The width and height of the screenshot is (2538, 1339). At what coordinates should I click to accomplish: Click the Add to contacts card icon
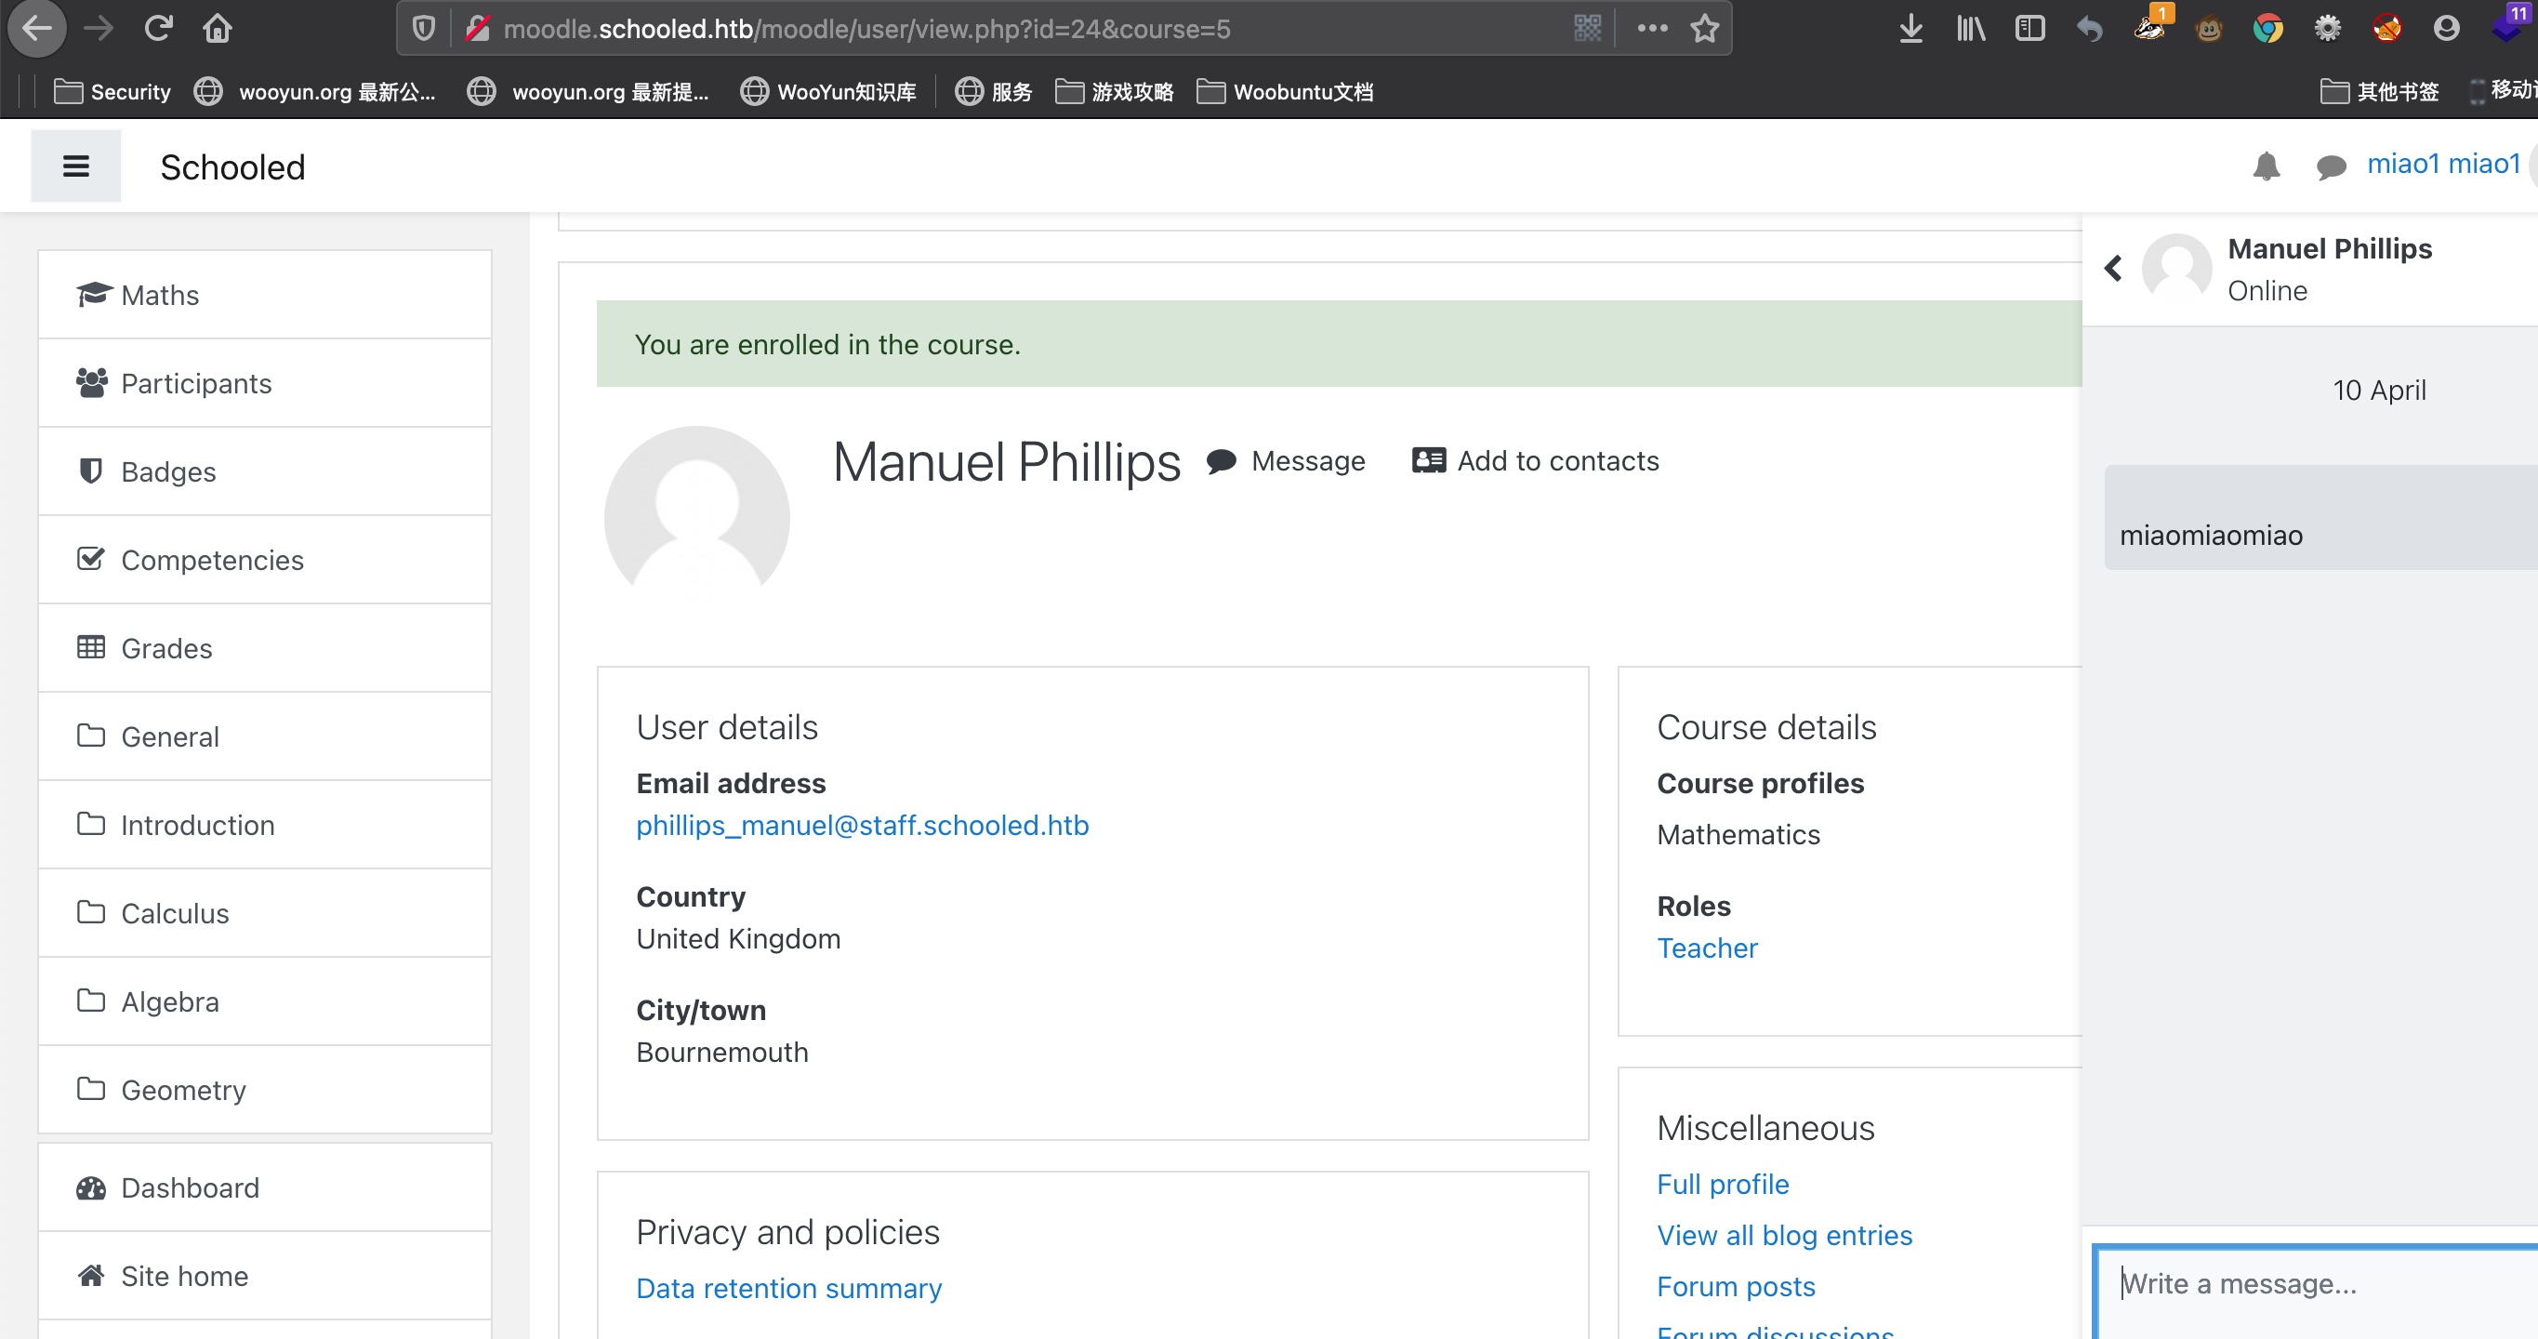pyautogui.click(x=1428, y=460)
